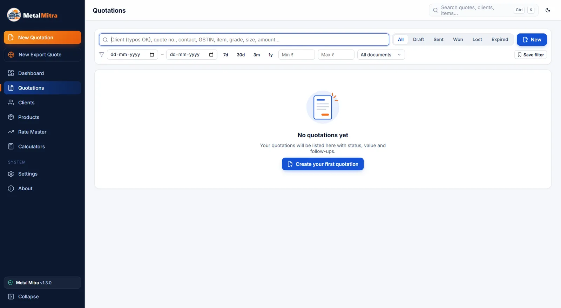Image resolution: width=561 pixels, height=308 pixels.
Task: Click the Calculators icon in sidebar
Action: (11, 146)
